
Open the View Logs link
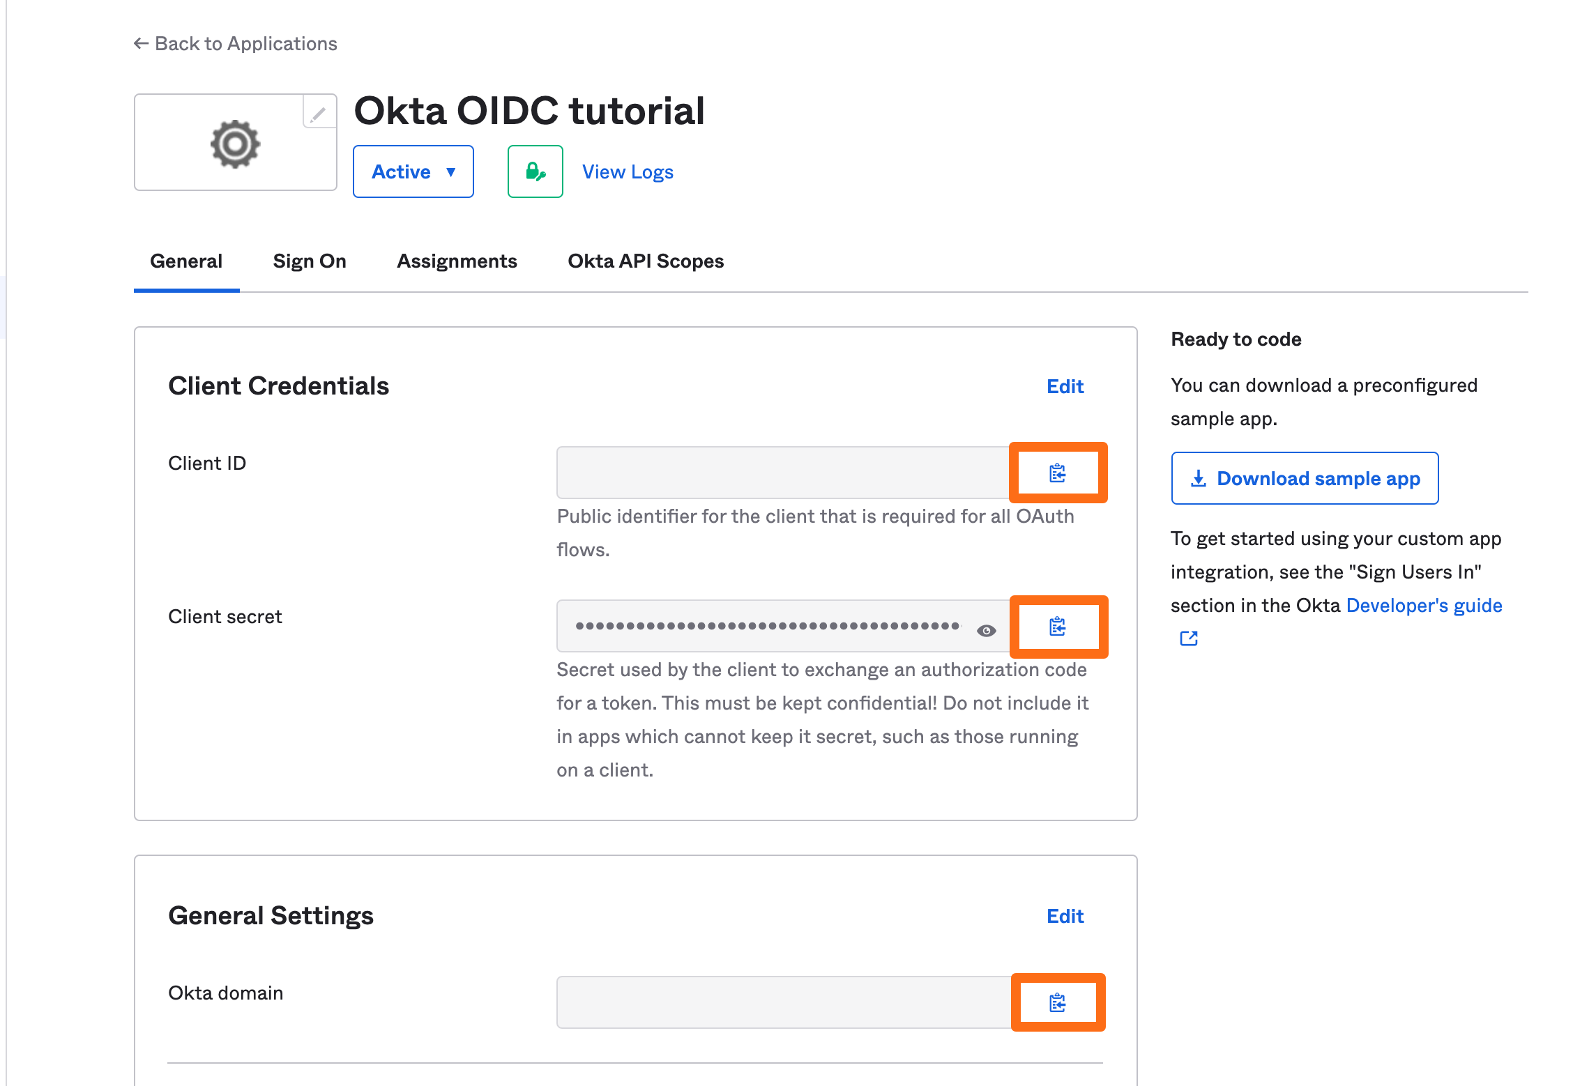[x=628, y=172]
